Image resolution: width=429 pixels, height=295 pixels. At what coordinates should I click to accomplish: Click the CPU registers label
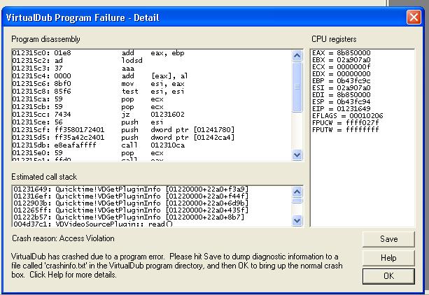[x=334, y=39]
